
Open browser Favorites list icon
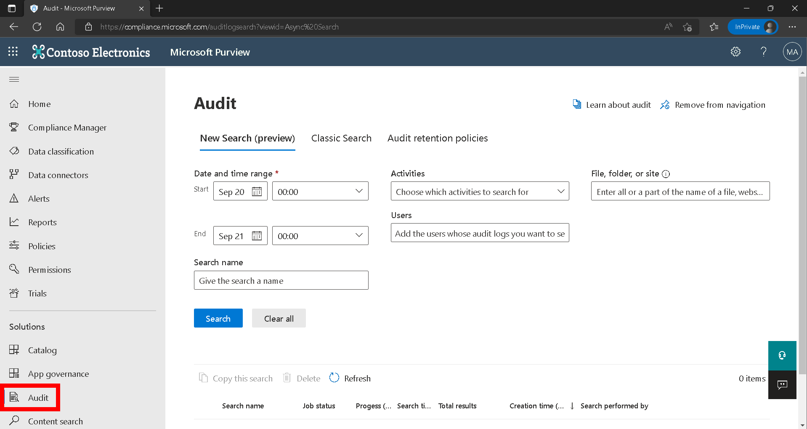(x=714, y=27)
